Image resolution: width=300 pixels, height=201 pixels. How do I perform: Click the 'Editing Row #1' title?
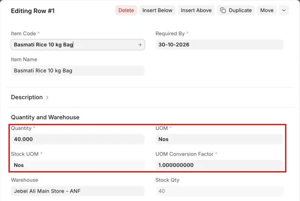pos(33,11)
